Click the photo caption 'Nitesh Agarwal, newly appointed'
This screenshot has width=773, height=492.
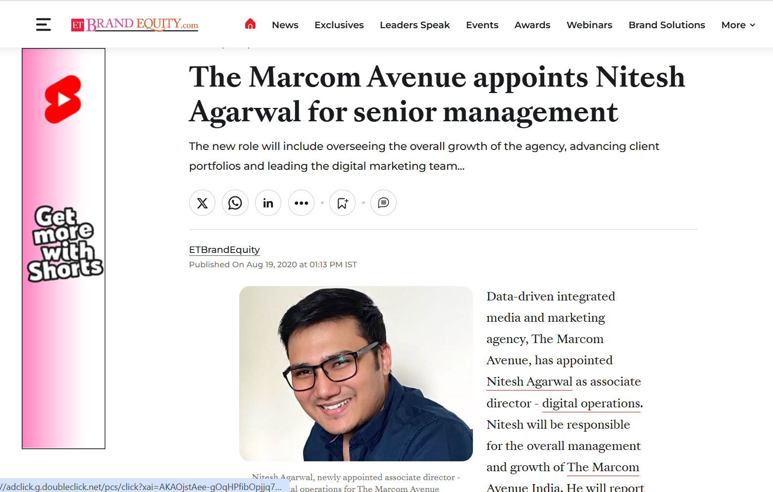(x=356, y=483)
